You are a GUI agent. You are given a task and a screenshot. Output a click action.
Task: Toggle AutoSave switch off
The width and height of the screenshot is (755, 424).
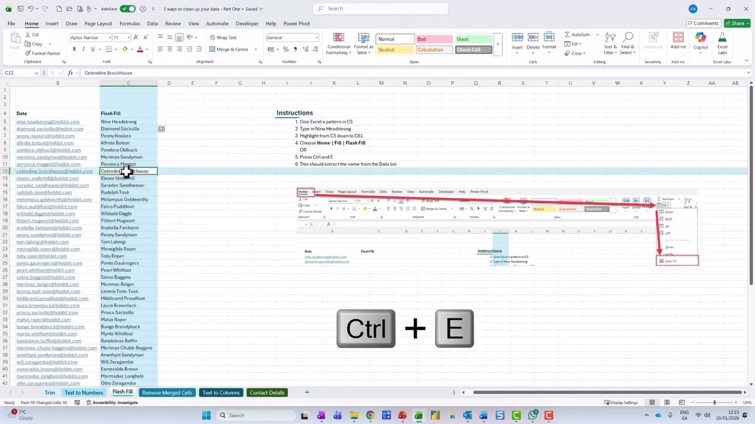click(x=127, y=9)
